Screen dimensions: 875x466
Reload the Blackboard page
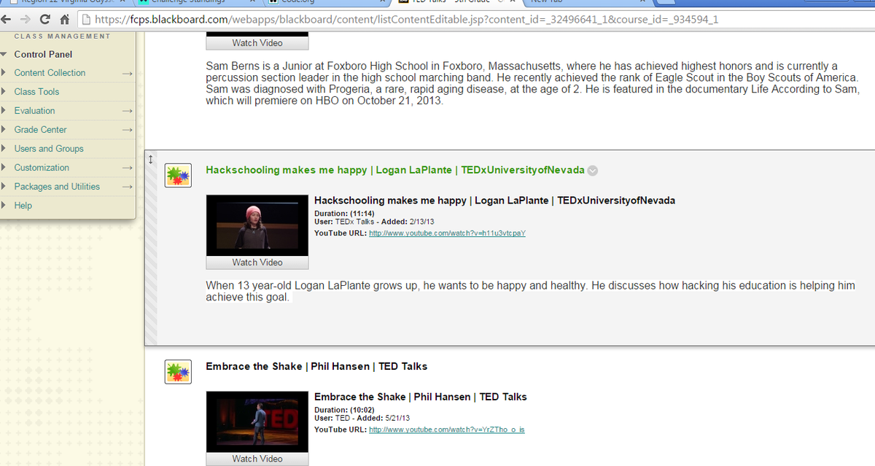[45, 20]
